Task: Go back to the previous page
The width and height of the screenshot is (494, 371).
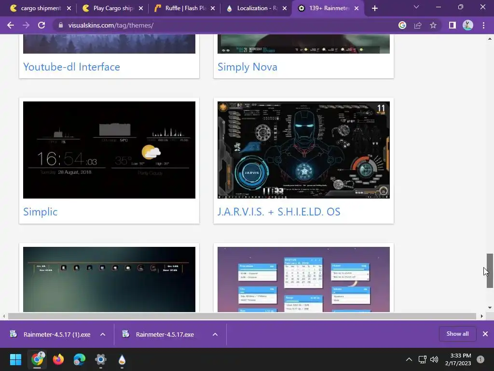Action: tap(11, 25)
